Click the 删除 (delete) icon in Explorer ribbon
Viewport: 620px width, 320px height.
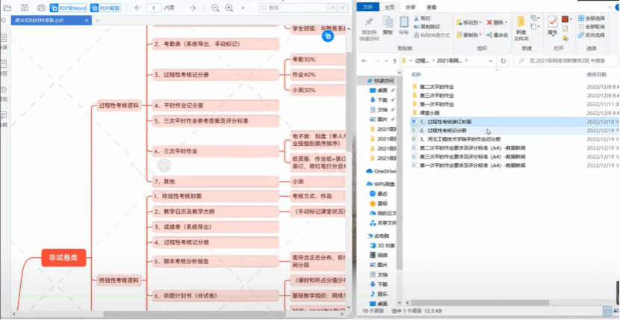(496, 22)
